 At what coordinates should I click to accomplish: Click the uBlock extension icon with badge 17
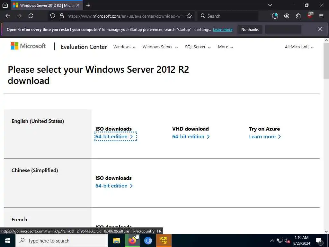310,15
